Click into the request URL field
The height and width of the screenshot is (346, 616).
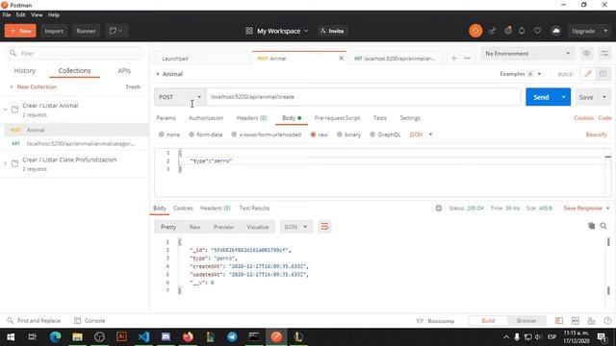[364, 97]
